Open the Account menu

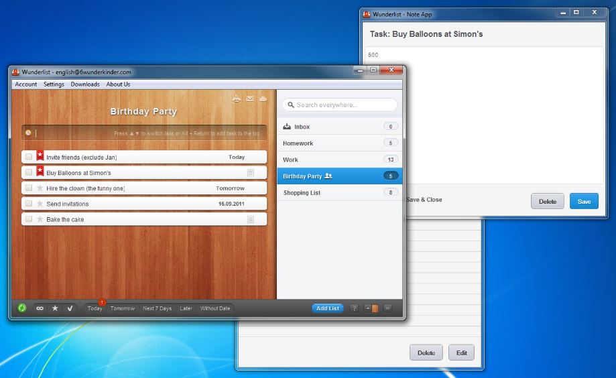[26, 84]
